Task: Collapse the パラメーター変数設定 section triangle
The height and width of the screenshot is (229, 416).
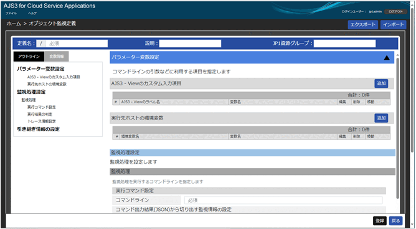Action: 387,57
